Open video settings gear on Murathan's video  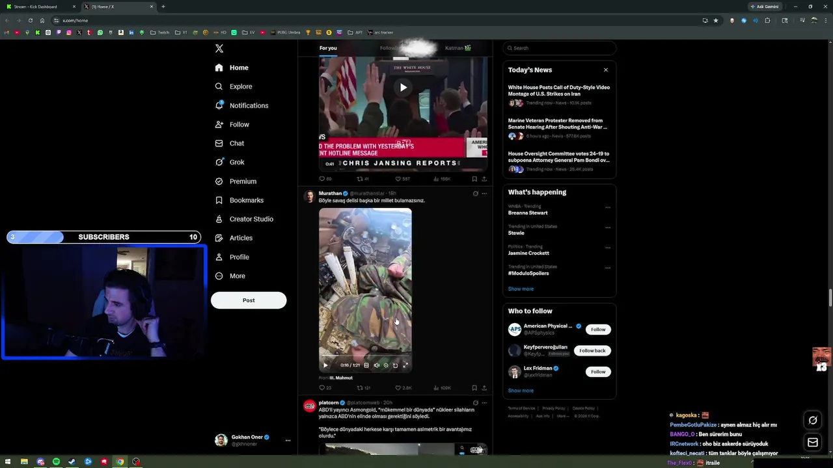pos(385,365)
